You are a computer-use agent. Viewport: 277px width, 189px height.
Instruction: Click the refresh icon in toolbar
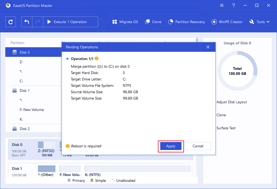coord(11,22)
